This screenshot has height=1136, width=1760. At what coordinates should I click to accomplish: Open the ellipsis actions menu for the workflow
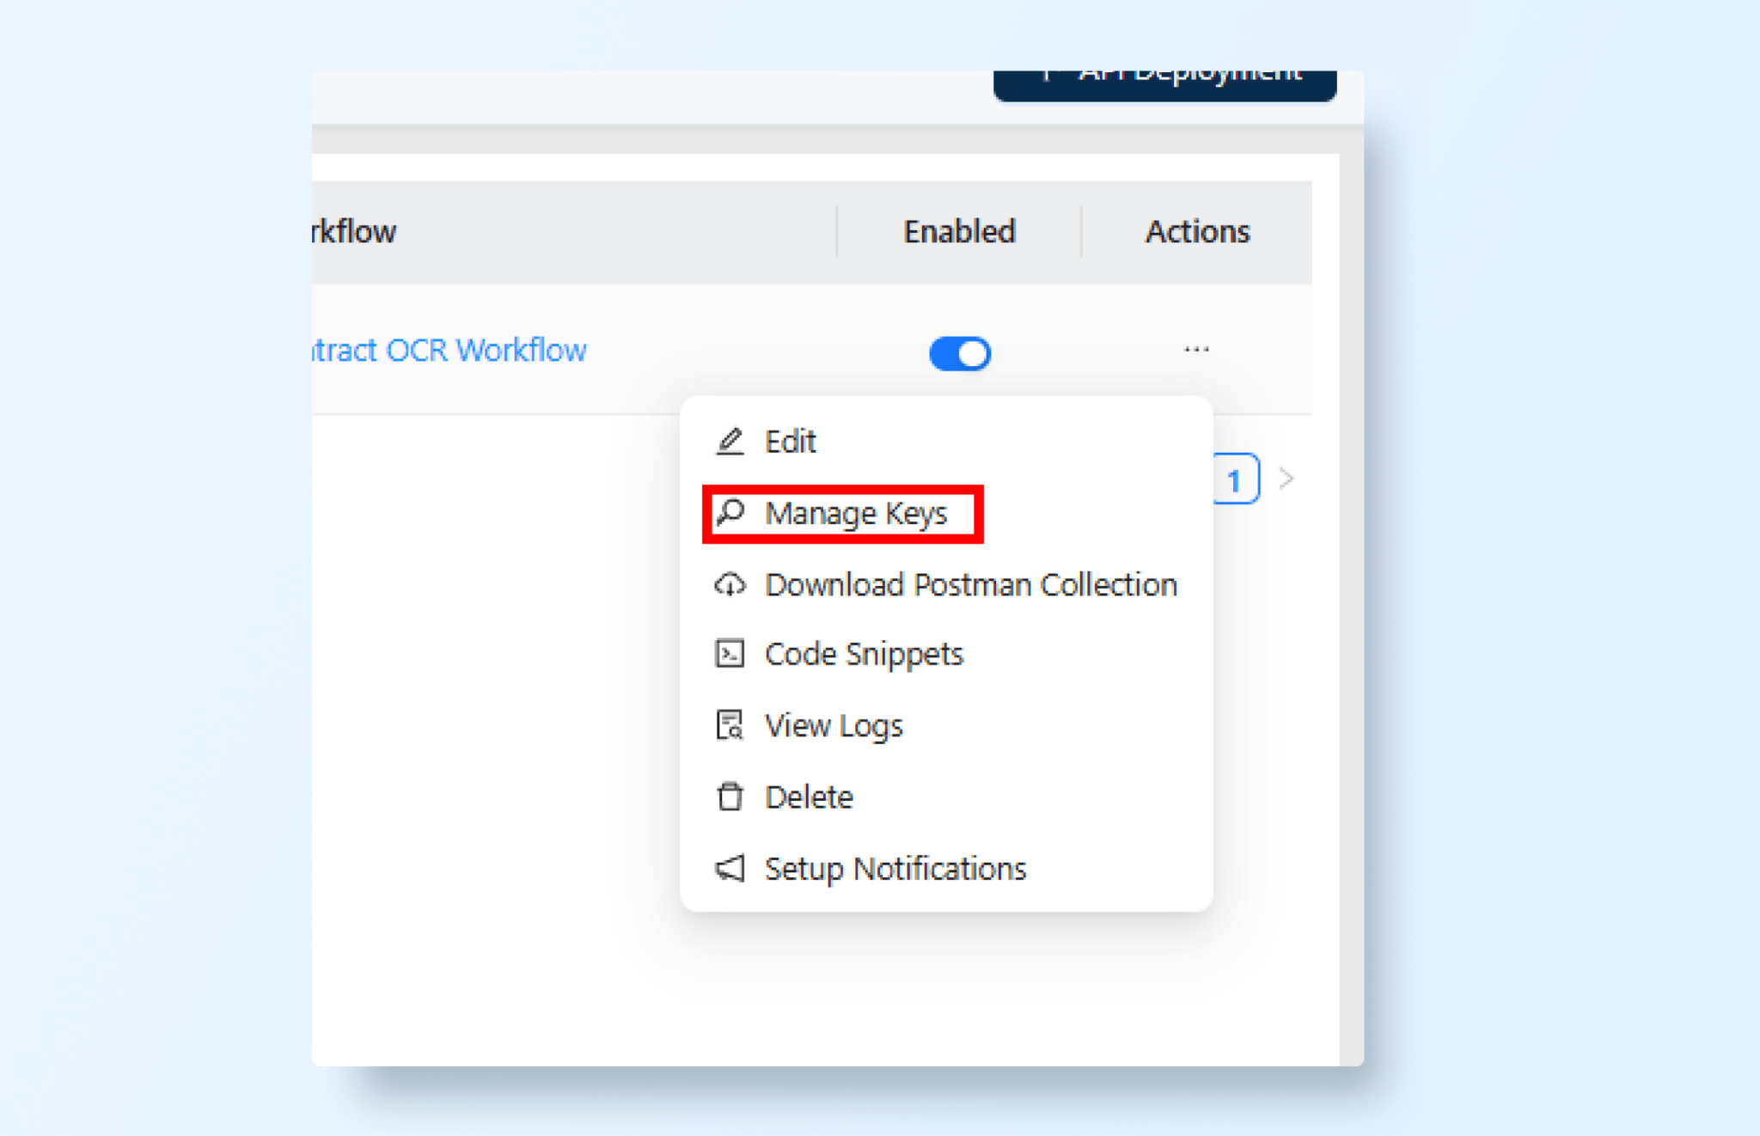(1196, 349)
